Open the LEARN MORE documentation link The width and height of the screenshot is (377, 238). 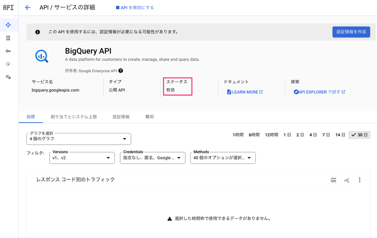point(245,92)
